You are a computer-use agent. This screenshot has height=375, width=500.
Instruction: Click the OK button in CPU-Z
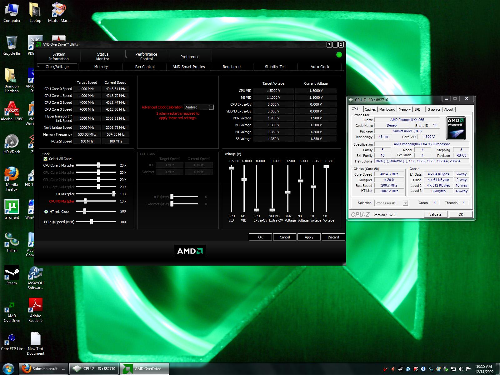[x=461, y=214]
